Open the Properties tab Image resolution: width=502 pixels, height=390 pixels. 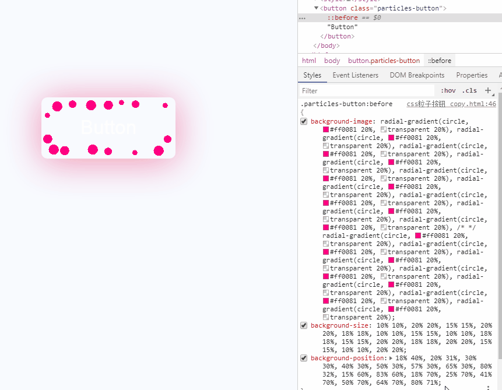(x=472, y=75)
